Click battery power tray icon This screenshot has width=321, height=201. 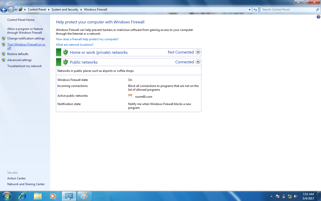[284, 196]
